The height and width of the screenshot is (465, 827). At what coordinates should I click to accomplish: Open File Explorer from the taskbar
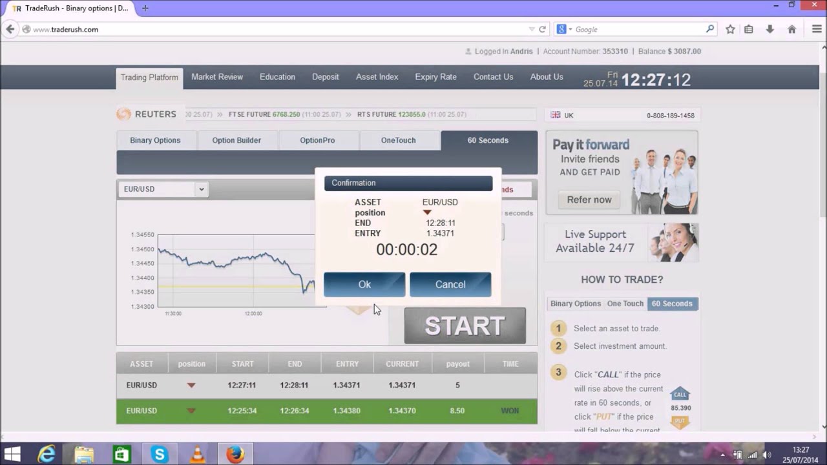pos(84,455)
